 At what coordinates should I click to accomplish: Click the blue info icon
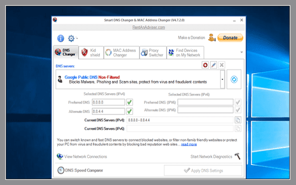[x=60, y=38]
